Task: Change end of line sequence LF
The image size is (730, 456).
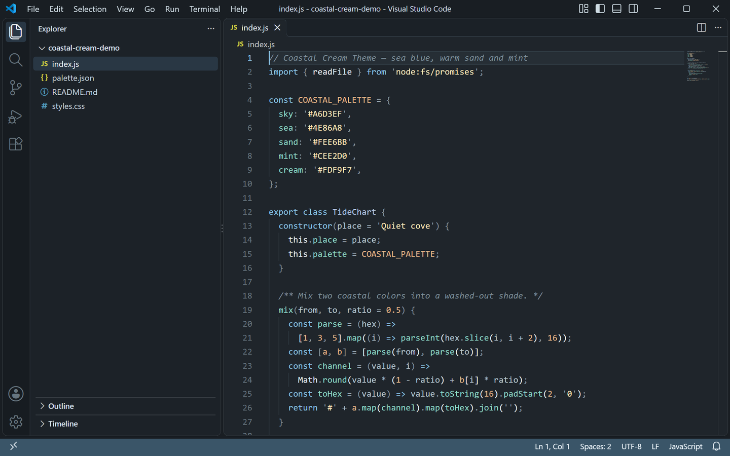Action: [x=655, y=446]
